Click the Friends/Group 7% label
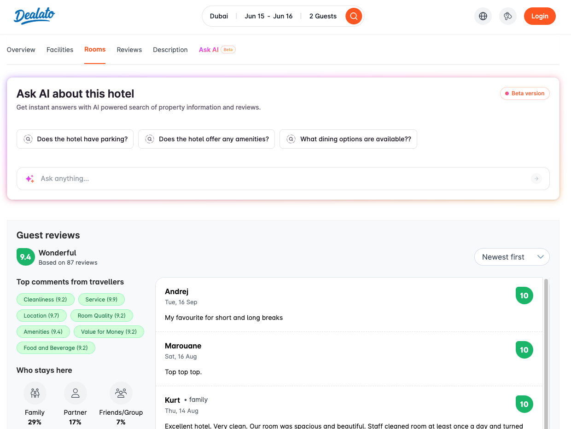 click(121, 417)
